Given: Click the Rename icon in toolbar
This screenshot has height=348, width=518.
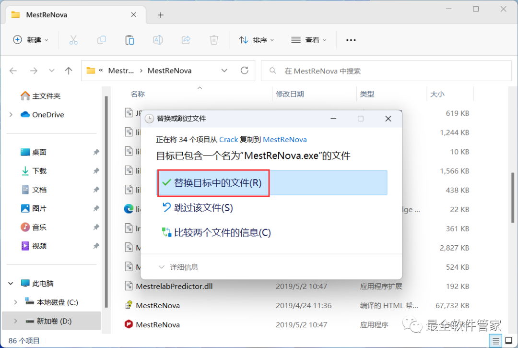Looking at the screenshot, I should point(158,40).
